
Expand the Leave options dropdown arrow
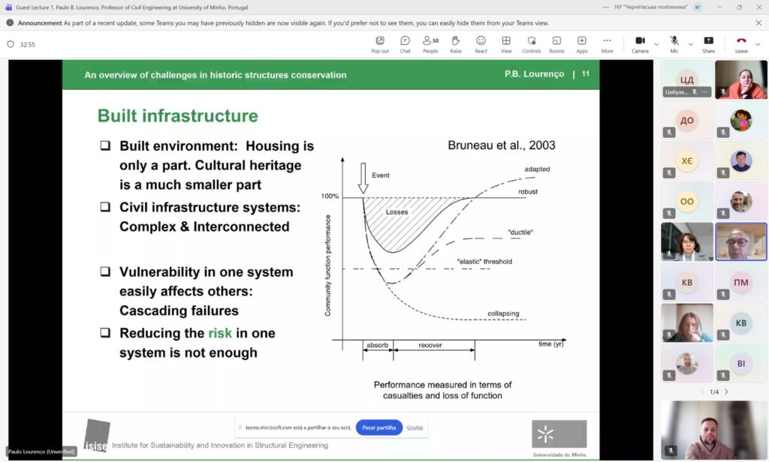click(x=758, y=44)
